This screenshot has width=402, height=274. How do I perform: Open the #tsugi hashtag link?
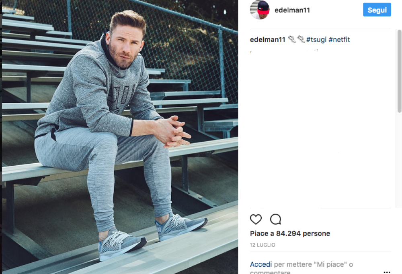pos(316,40)
